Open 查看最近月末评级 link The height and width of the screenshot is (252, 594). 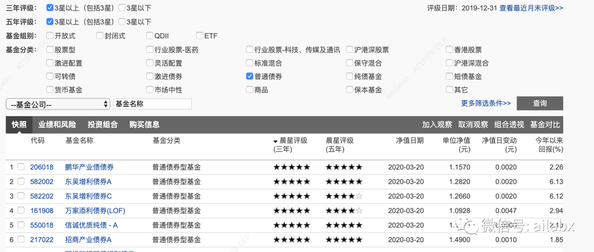531,8
